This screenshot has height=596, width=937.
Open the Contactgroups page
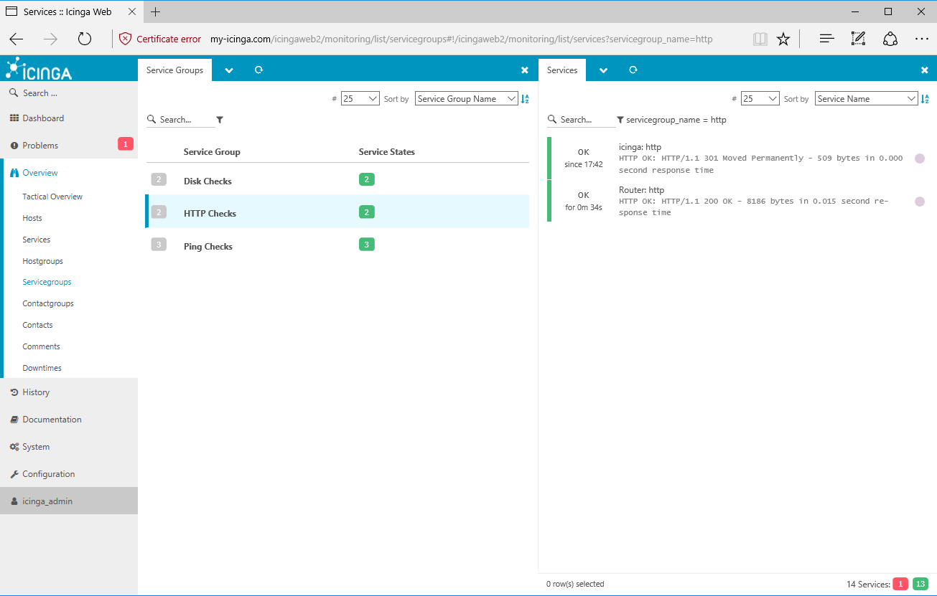[48, 303]
